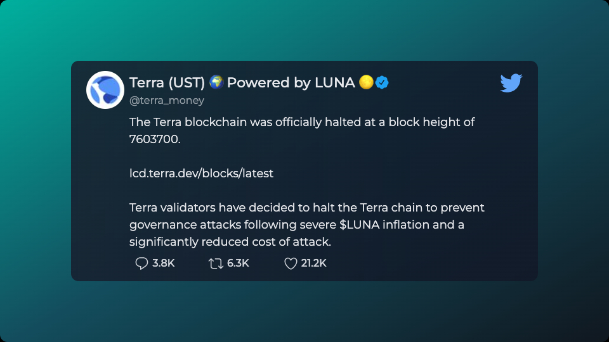Click the Terra (UST) display name

(x=167, y=82)
